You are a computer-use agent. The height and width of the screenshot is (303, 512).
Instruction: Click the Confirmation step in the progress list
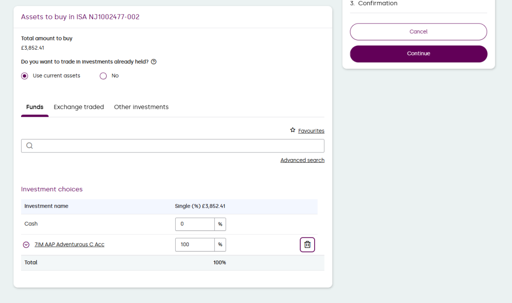(377, 4)
